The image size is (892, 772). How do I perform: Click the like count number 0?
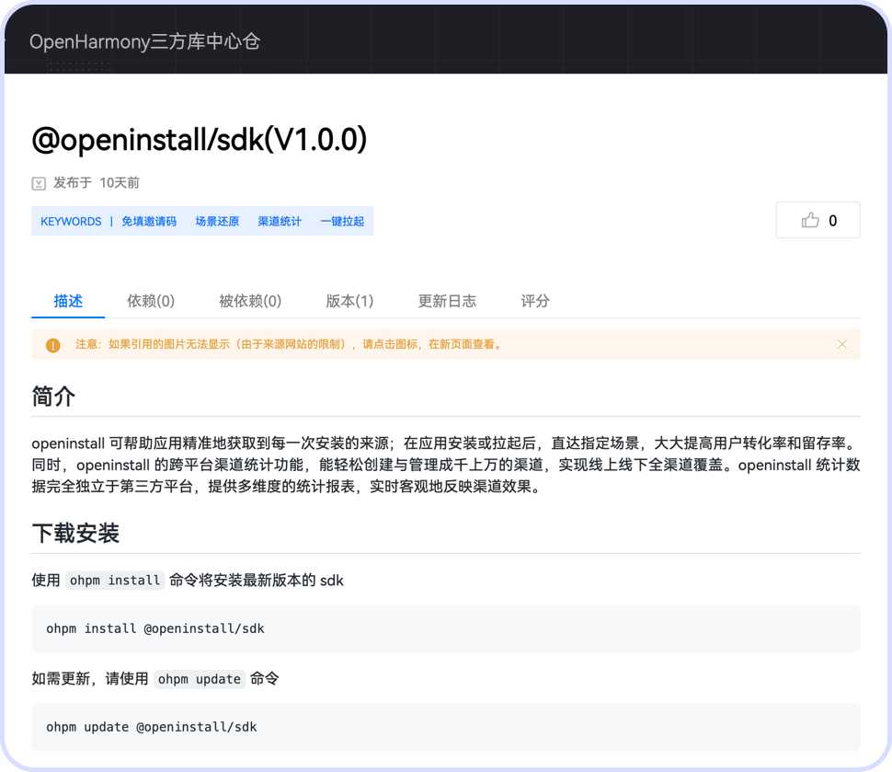[833, 221]
